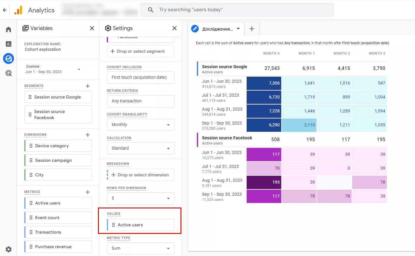Click the 461,118 users label

(214, 101)
